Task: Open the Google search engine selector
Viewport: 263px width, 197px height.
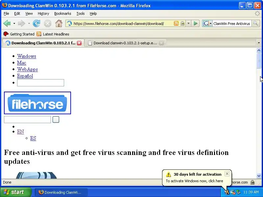Action: [x=207, y=24]
